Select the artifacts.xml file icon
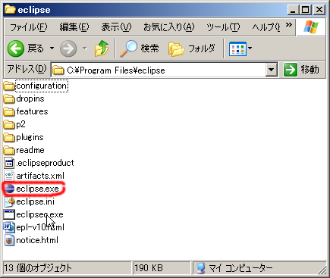 (x=9, y=176)
